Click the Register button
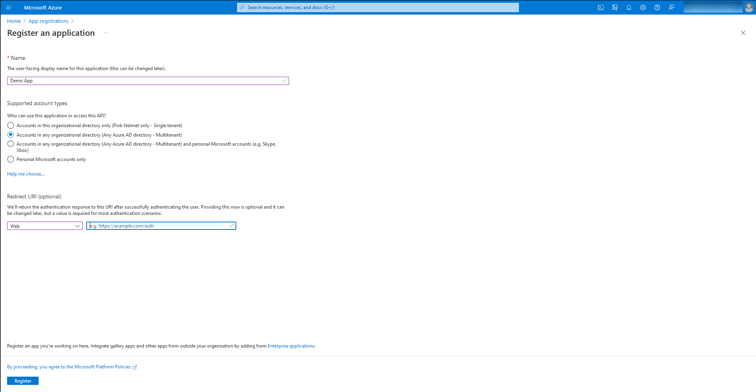Image resolution: width=756 pixels, height=392 pixels. click(22, 381)
